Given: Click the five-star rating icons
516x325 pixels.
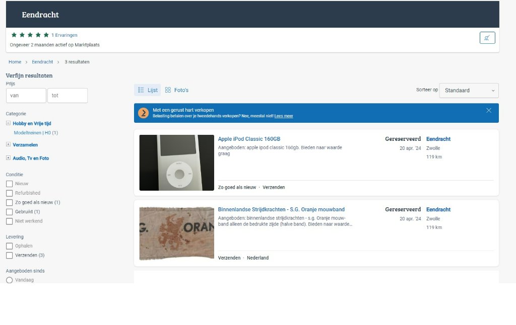Looking at the screenshot, I should tap(30, 35).
